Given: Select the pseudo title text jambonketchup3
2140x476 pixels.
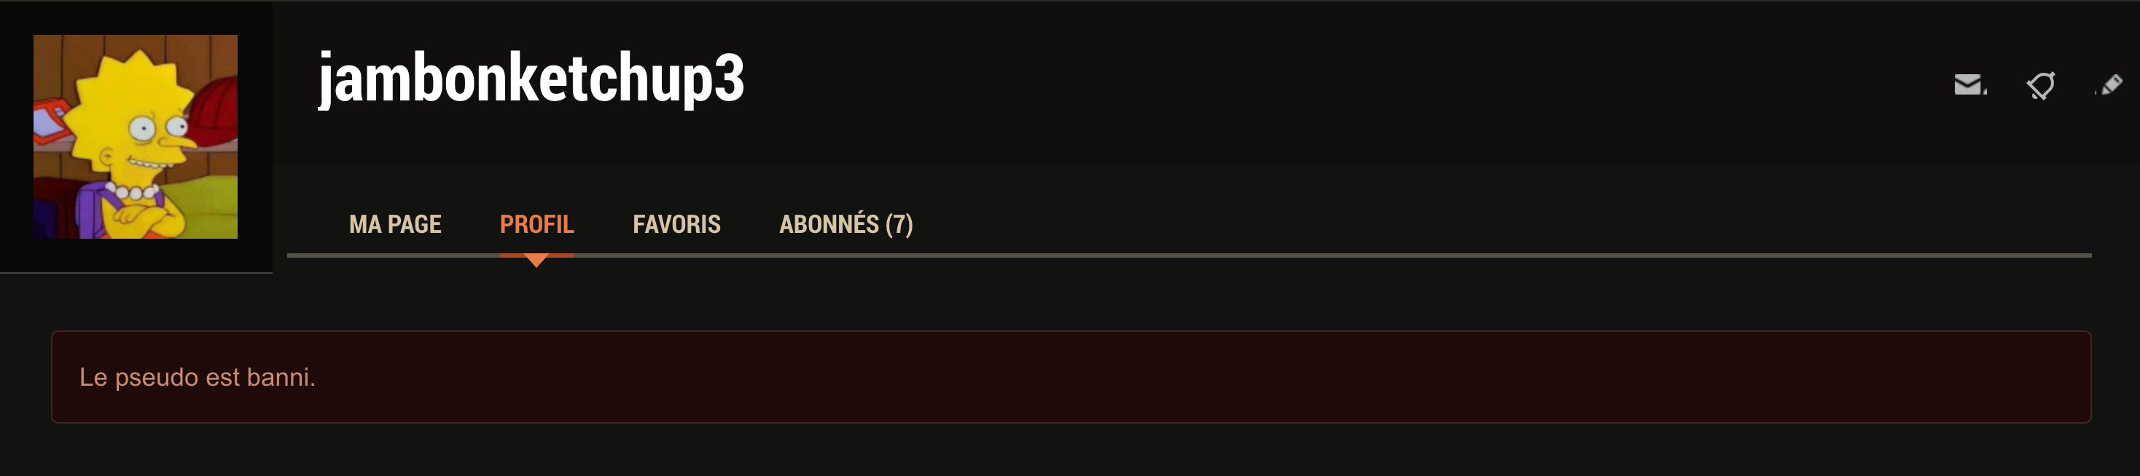Looking at the screenshot, I should tap(531, 78).
